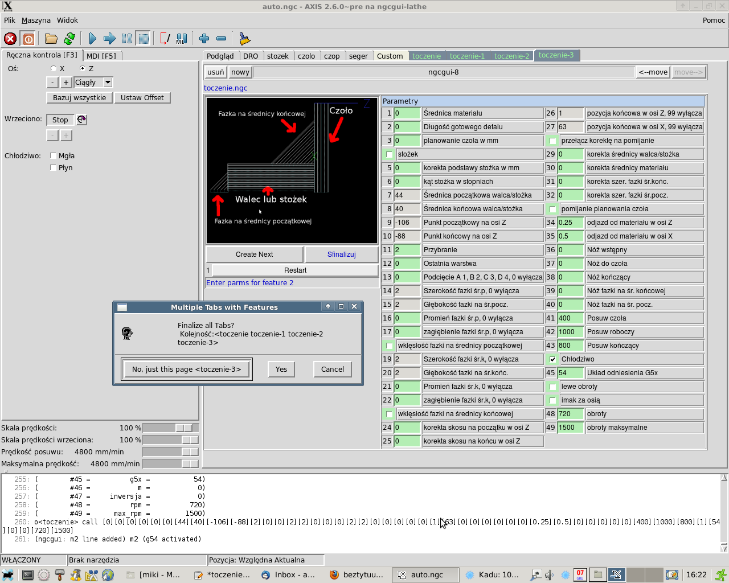
Task: Toggle stożek checkbox
Action: pos(389,154)
